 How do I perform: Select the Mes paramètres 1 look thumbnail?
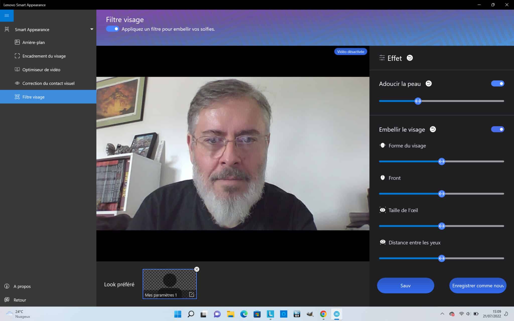tap(170, 284)
